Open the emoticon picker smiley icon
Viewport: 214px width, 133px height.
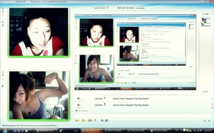tap(77, 121)
